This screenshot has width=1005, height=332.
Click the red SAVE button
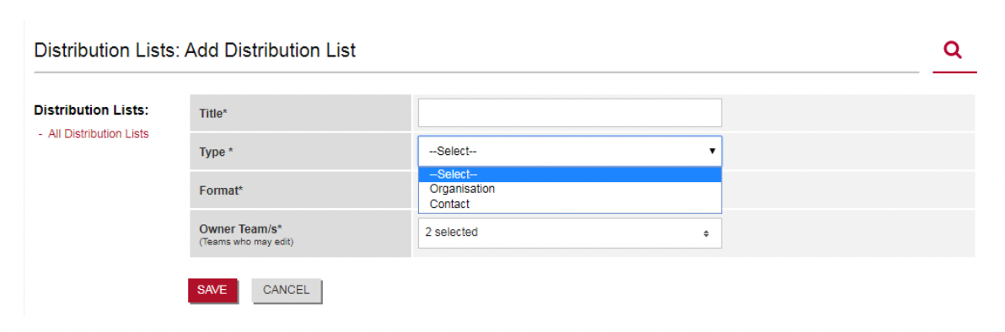point(212,291)
